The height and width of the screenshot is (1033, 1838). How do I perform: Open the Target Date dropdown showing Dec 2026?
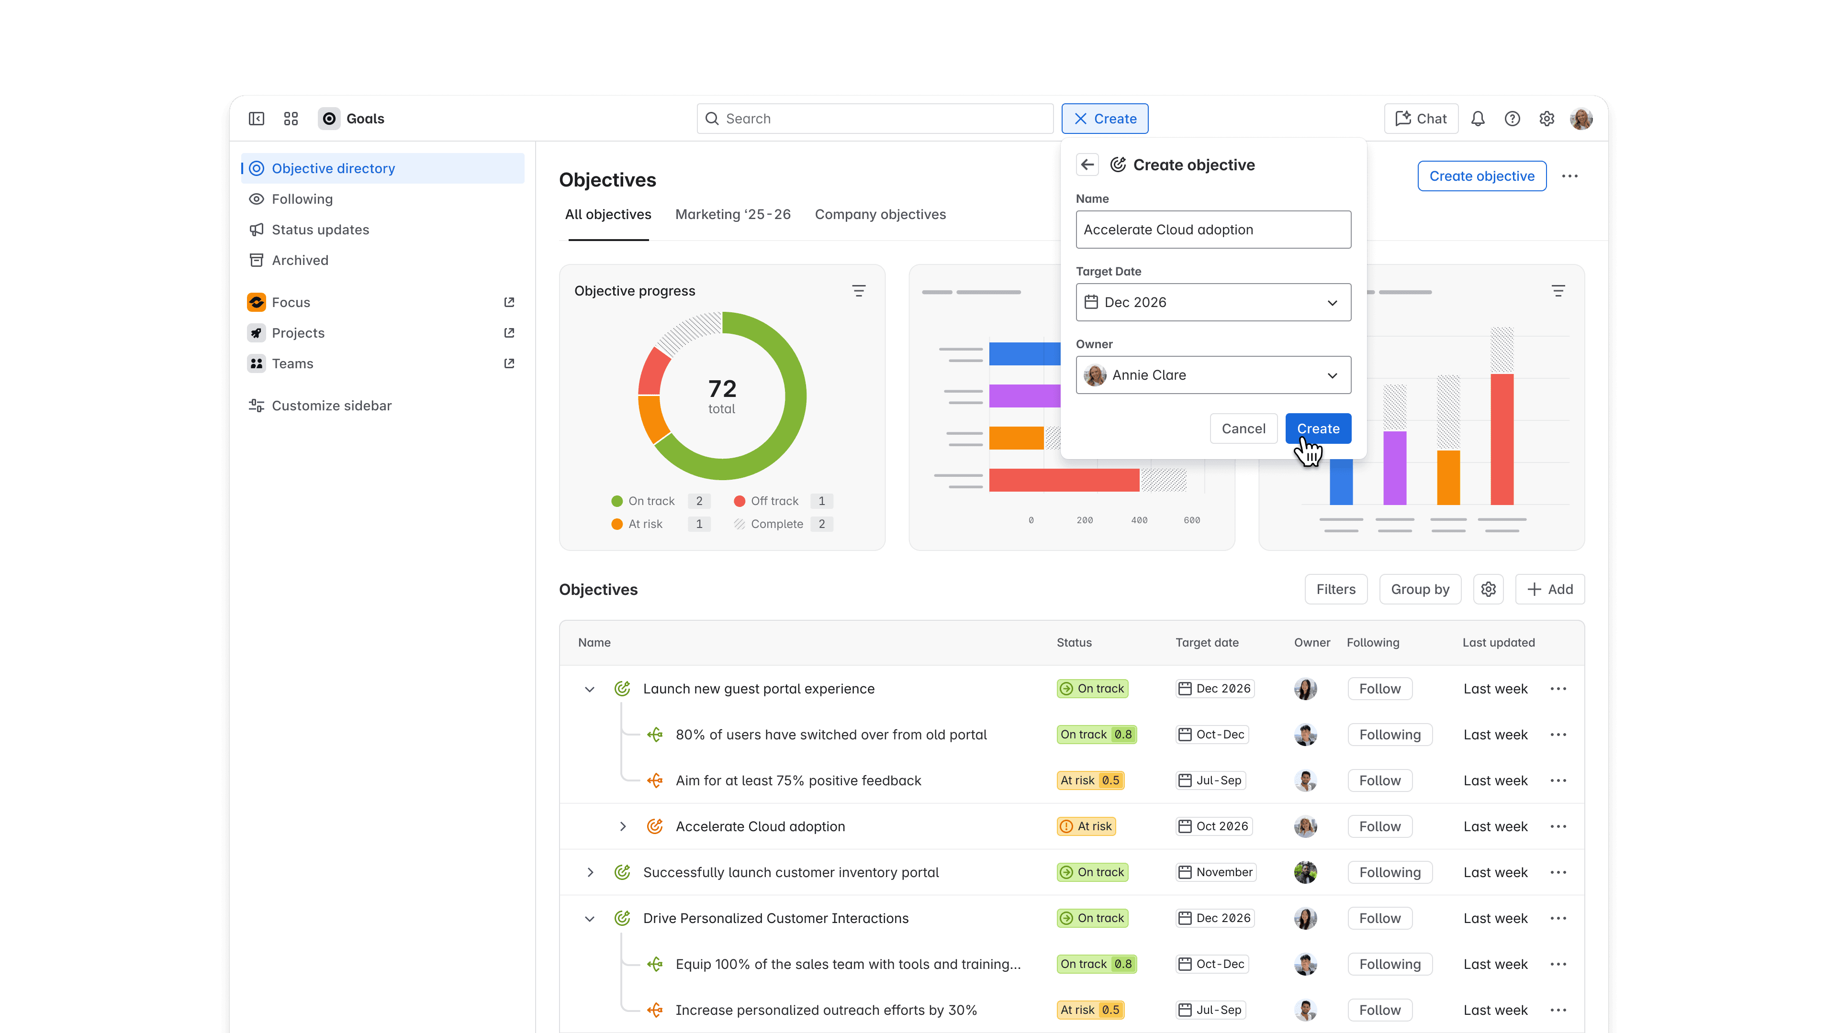pyautogui.click(x=1213, y=302)
